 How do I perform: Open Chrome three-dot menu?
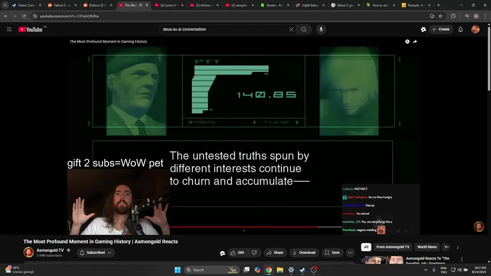click(x=485, y=16)
